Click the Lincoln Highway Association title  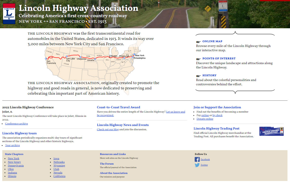click(x=79, y=8)
